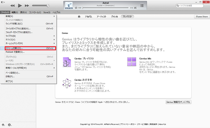This screenshot has height=128, width=210.
Task: Click Genius 機能をオンにする button
Action: 178,102
